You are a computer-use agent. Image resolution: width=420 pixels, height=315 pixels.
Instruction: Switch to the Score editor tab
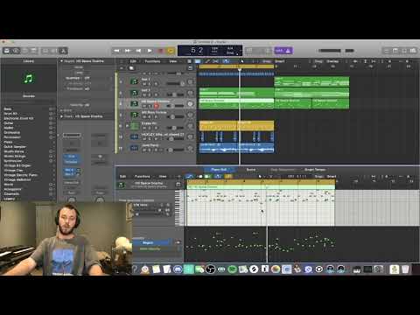pyautogui.click(x=251, y=170)
